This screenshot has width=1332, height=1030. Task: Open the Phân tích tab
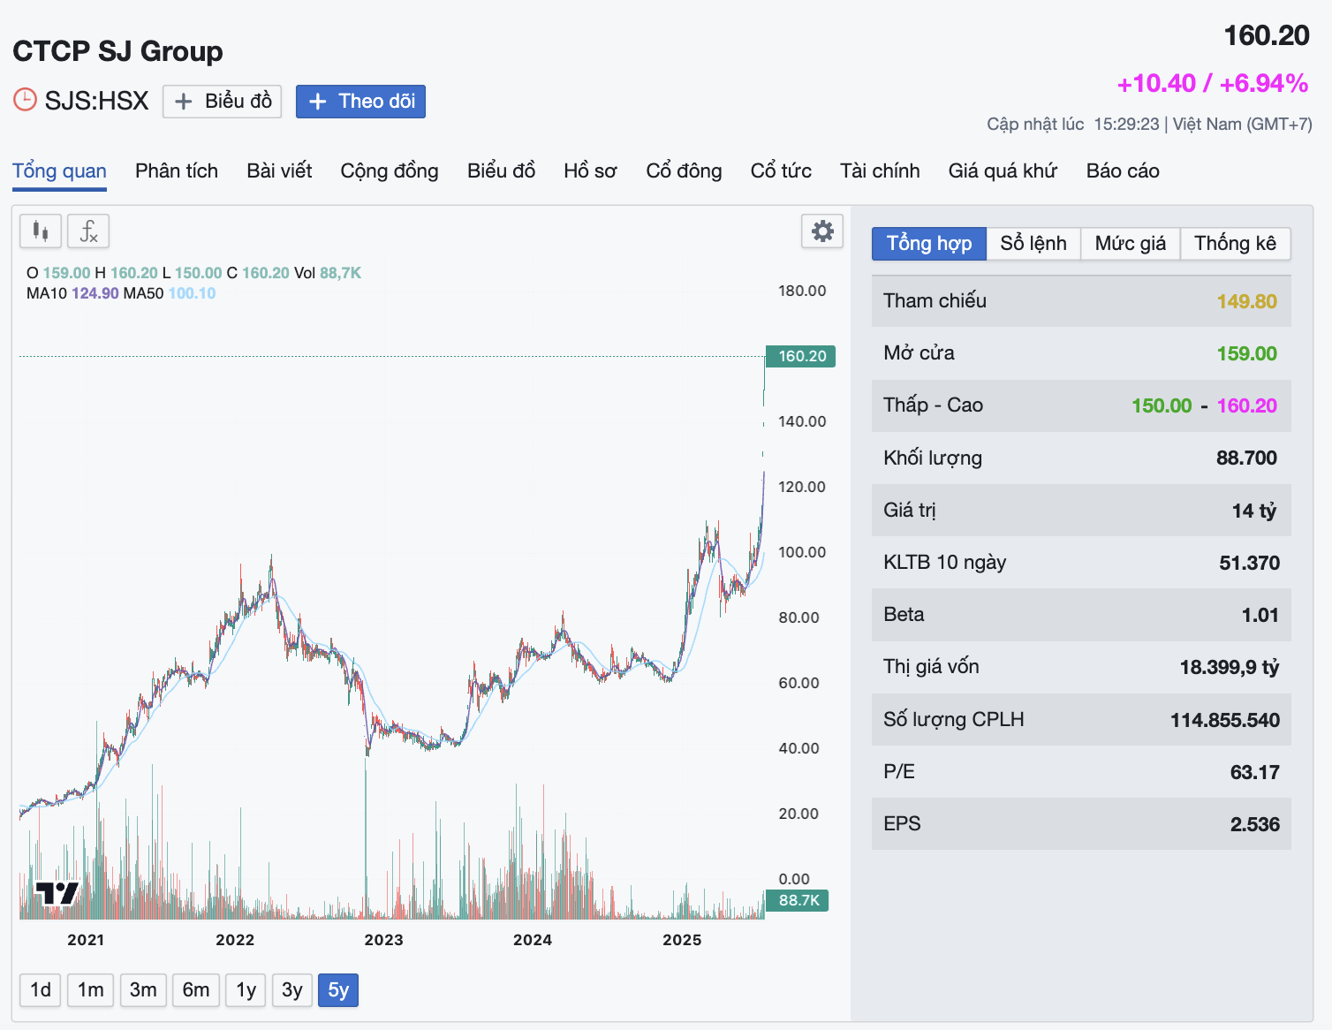point(177,171)
